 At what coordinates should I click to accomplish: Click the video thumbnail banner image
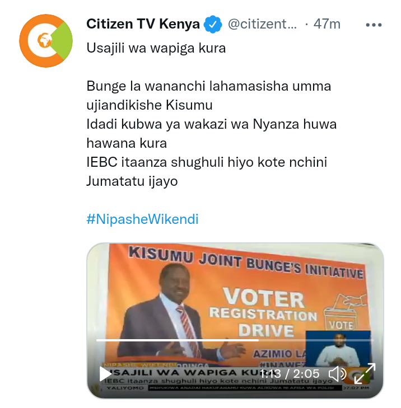235,321
